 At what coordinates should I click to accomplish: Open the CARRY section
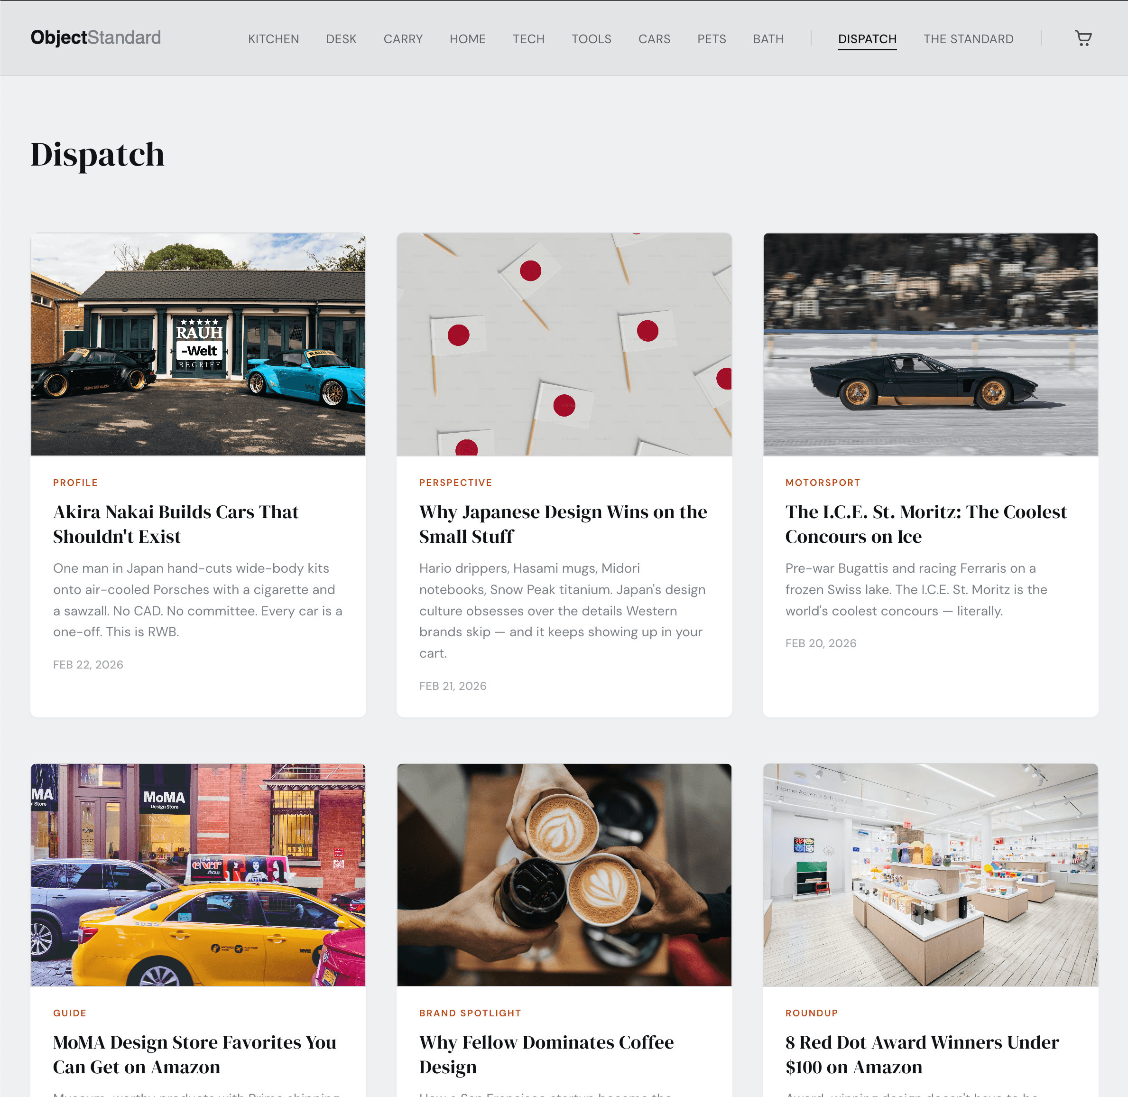point(403,38)
